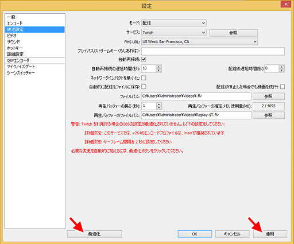Open the モード dropdown showing 配信
The width and height of the screenshot is (294, 244).
pyautogui.click(x=174, y=23)
